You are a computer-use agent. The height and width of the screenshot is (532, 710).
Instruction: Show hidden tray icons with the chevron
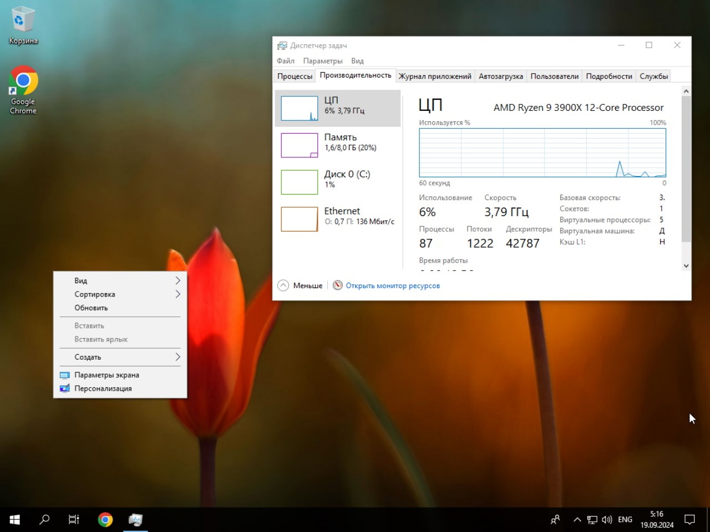(577, 519)
